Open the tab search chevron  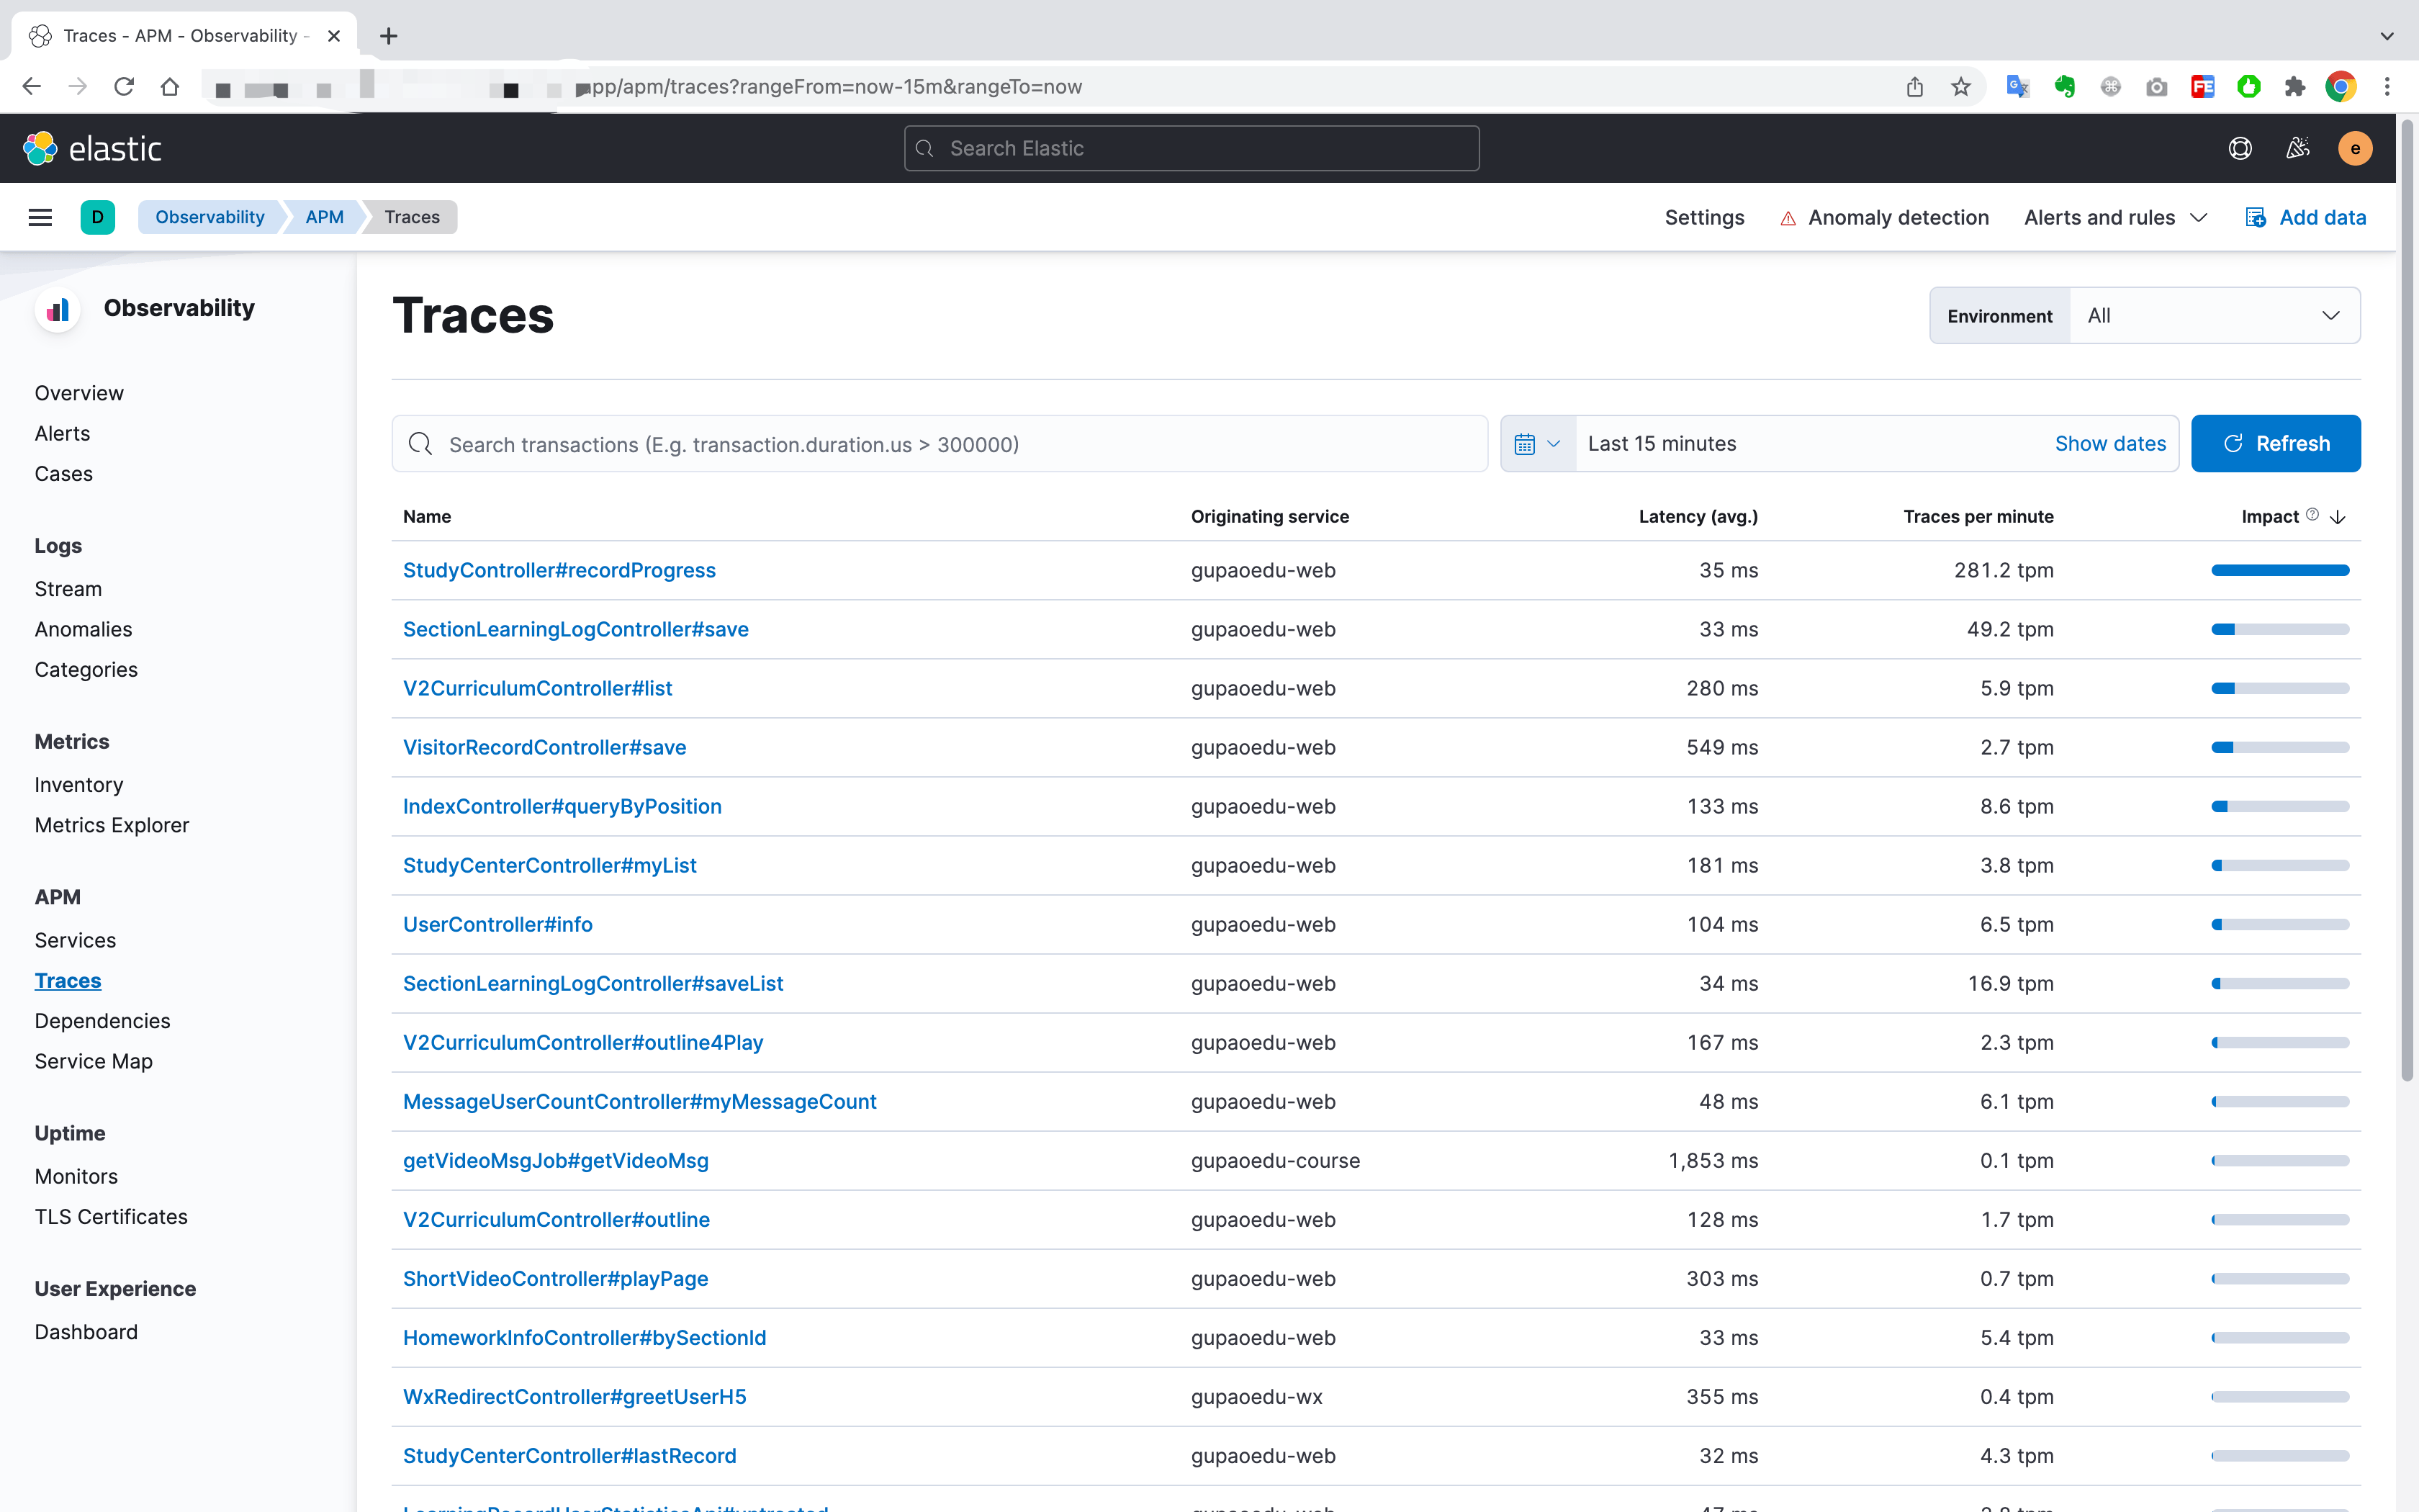2387,36
